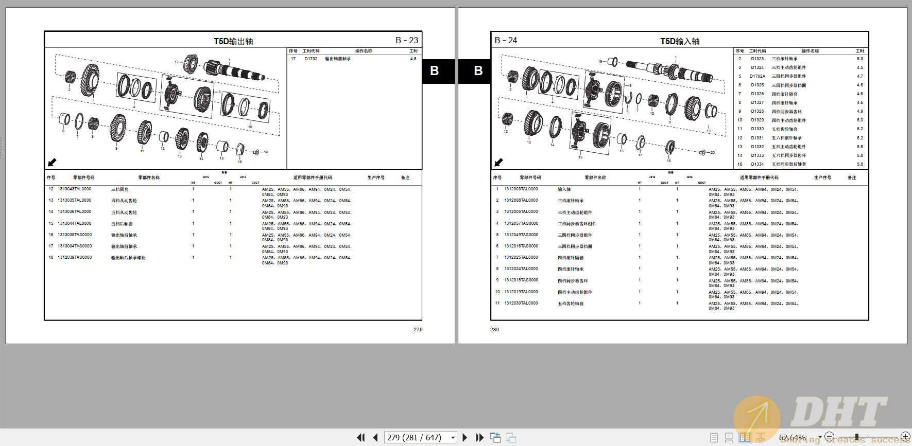This screenshot has width=912, height=446.
Task: Click part number 1312030TAL0000
Action: tap(521, 304)
